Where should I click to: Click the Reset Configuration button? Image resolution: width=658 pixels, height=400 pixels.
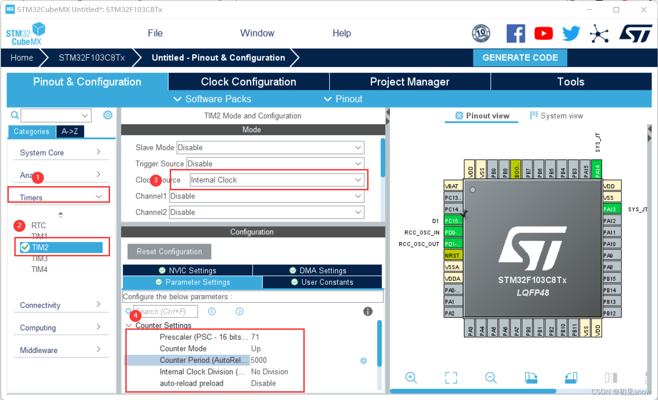[169, 252]
